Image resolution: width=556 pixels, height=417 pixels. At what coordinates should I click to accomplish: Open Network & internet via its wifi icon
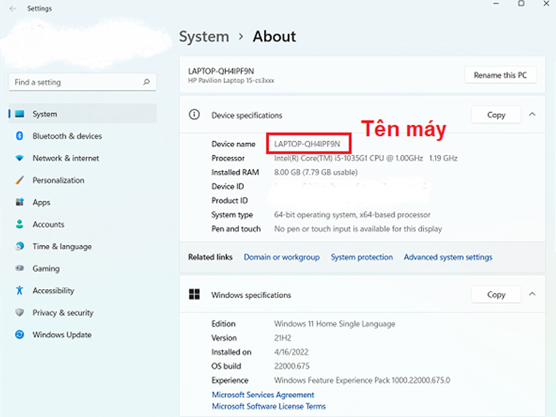tap(19, 158)
